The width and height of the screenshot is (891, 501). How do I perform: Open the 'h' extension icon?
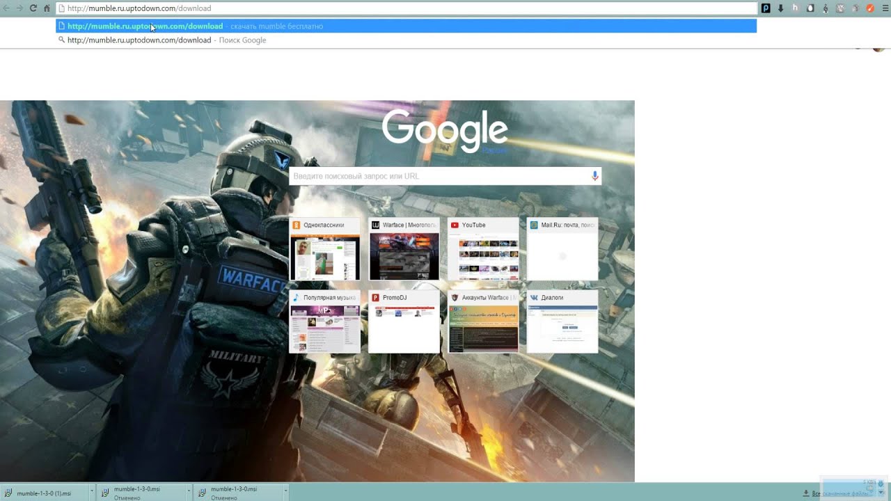(x=795, y=8)
